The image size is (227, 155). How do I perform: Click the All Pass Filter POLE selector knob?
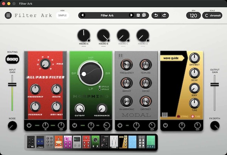click(x=45, y=64)
